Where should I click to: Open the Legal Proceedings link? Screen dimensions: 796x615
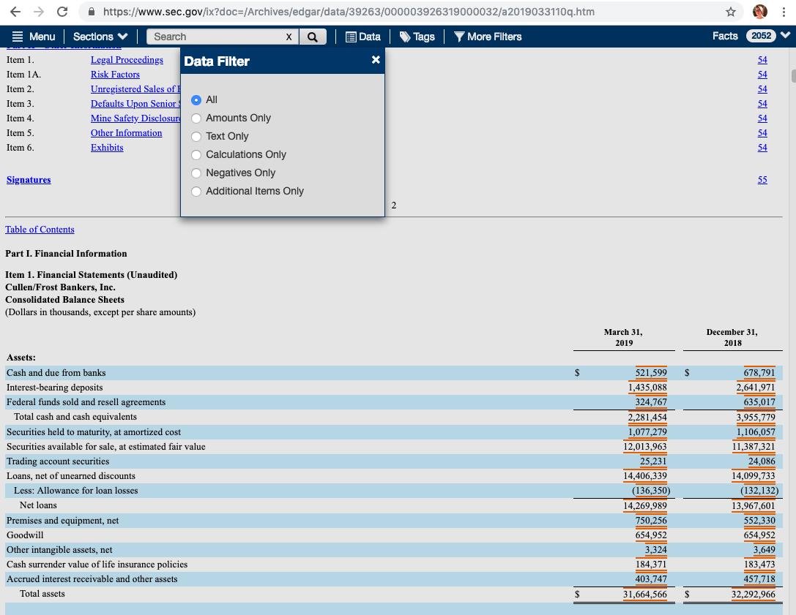(127, 60)
